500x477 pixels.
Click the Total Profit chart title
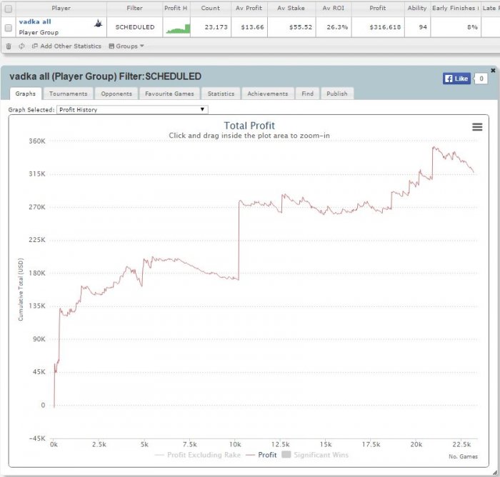[249, 126]
